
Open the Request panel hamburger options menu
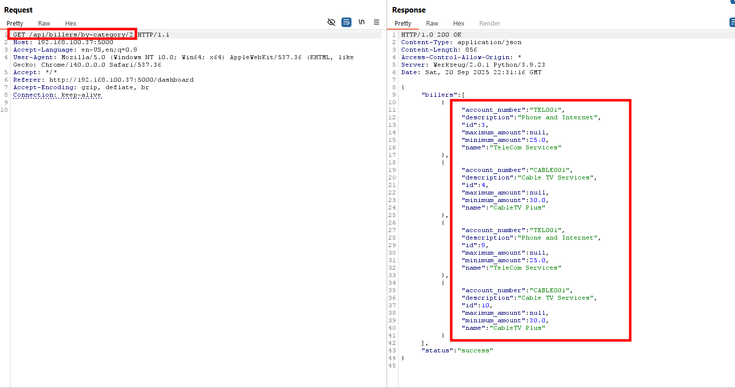377,23
